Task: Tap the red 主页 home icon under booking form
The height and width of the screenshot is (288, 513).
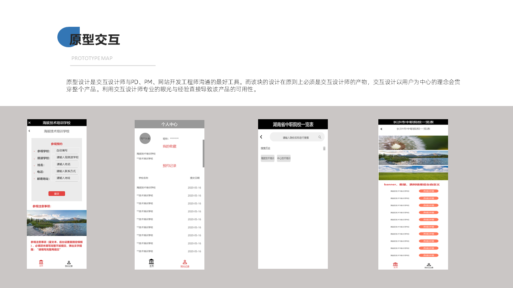Action: point(41,263)
